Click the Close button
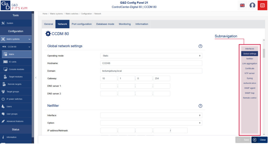Screen dimensions: 268x144 259,140
